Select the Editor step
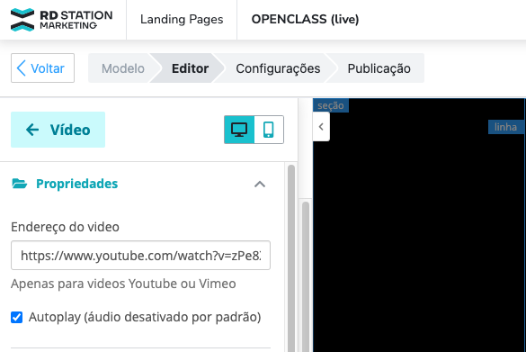526x352 pixels. (190, 68)
